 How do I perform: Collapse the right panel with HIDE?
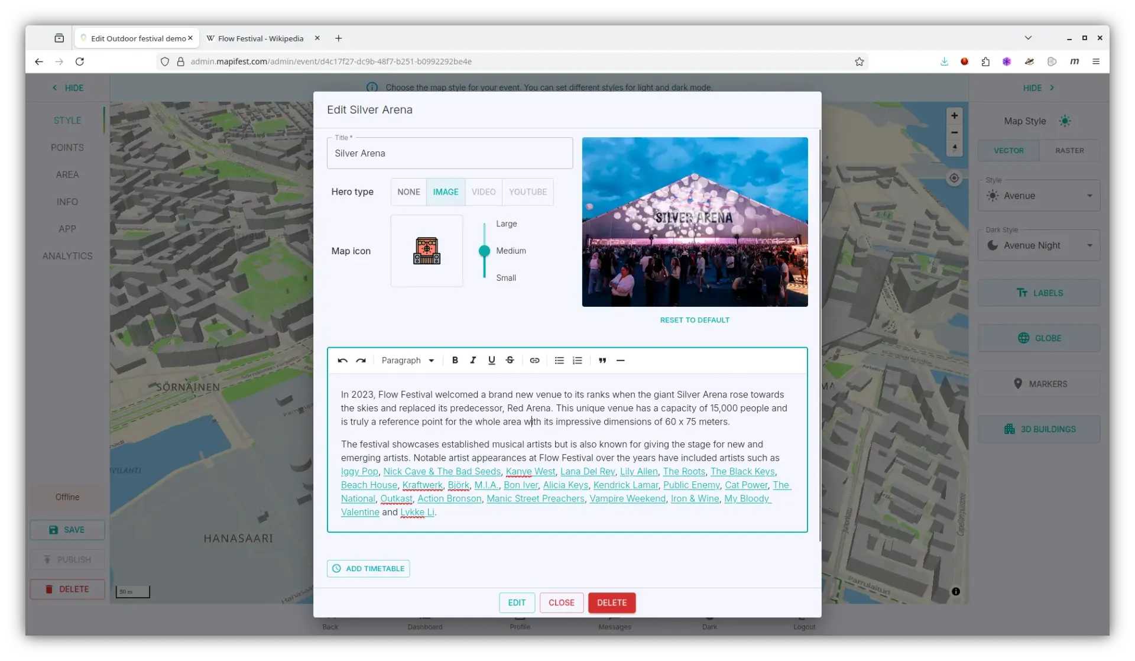tap(1039, 88)
